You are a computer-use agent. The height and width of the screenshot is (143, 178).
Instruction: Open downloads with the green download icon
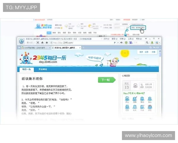pyautogui.click(x=152, y=43)
